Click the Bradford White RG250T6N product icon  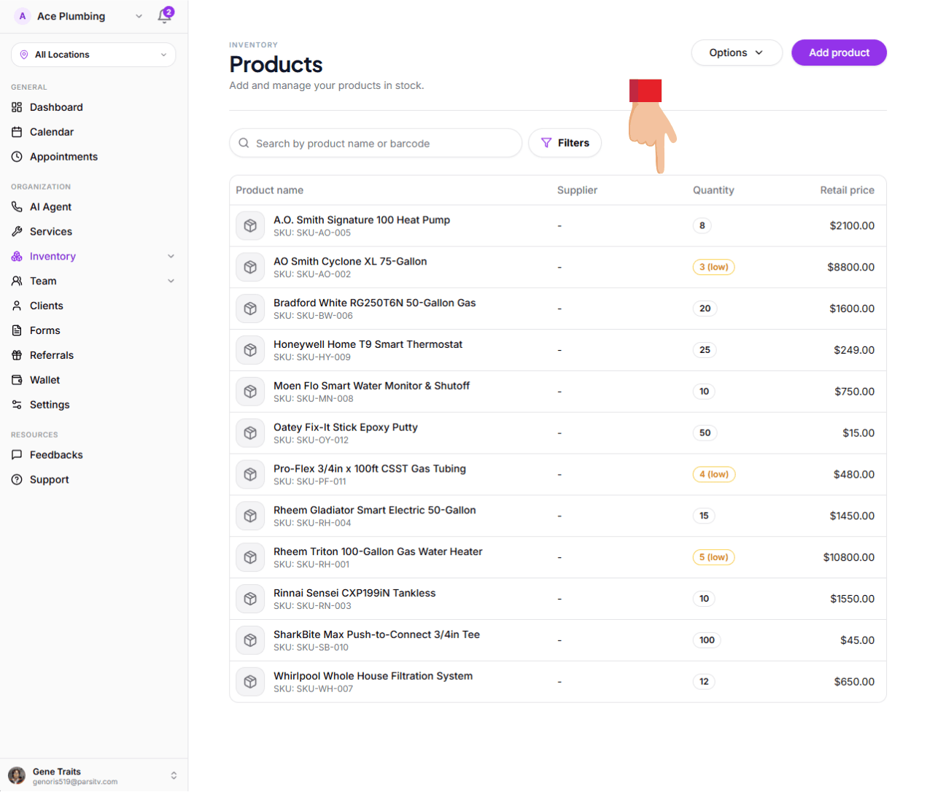coord(250,309)
